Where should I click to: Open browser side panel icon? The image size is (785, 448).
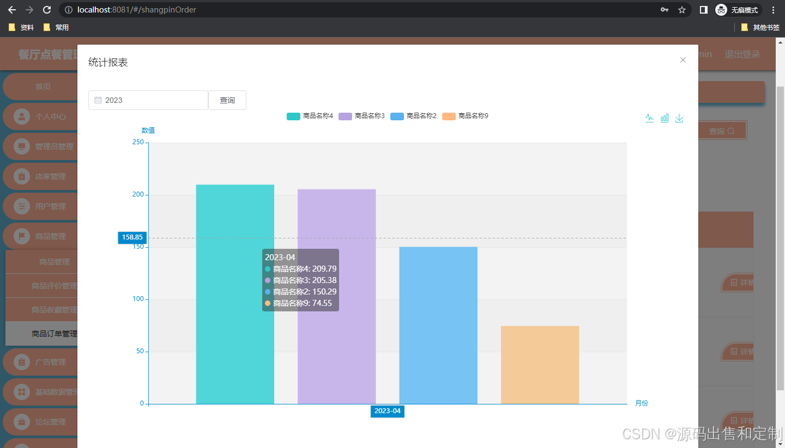(704, 10)
